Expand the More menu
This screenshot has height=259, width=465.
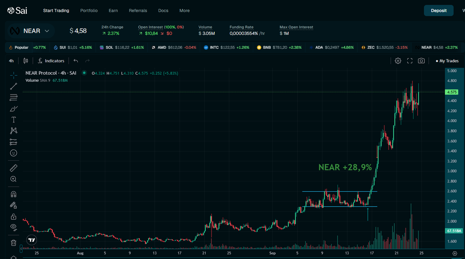[x=184, y=10]
